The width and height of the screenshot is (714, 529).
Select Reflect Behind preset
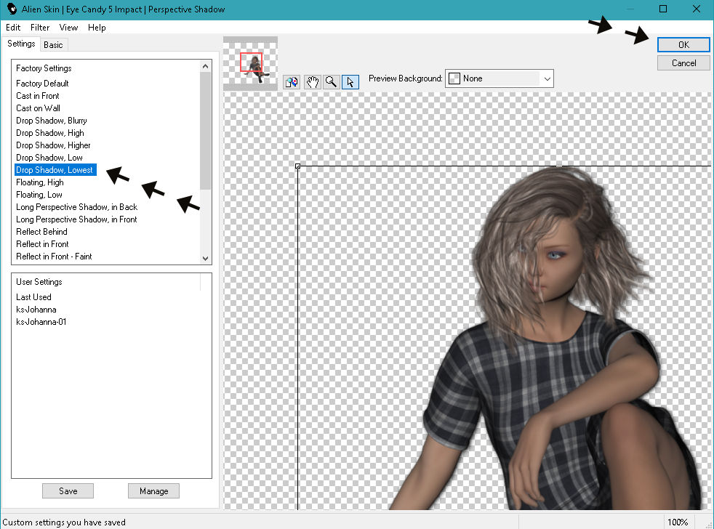coord(41,231)
